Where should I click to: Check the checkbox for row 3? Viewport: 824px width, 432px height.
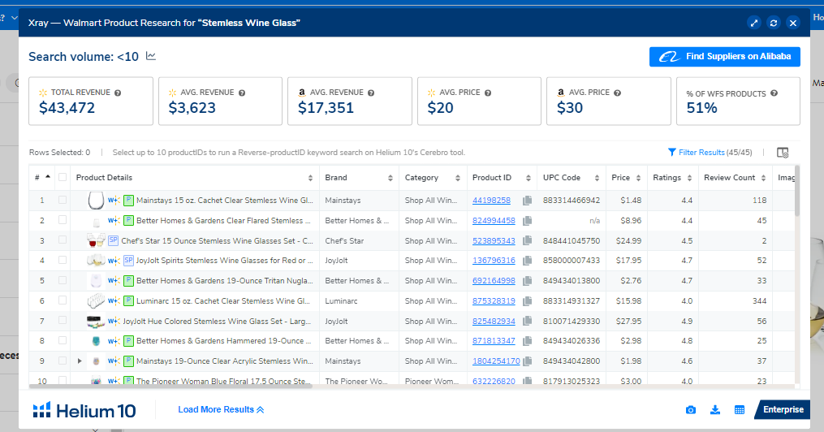coord(63,240)
